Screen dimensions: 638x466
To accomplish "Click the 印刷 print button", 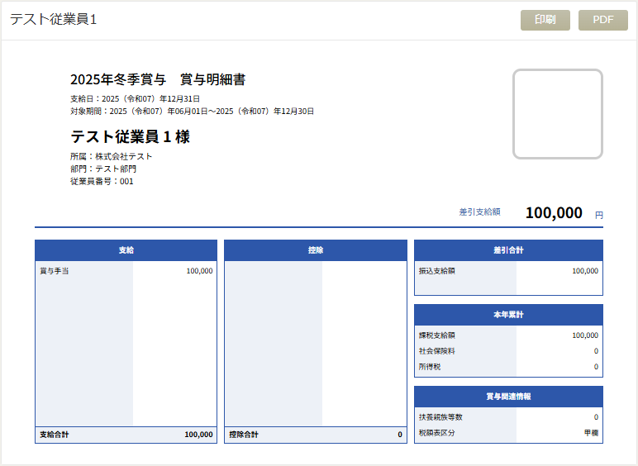I will [x=545, y=21].
